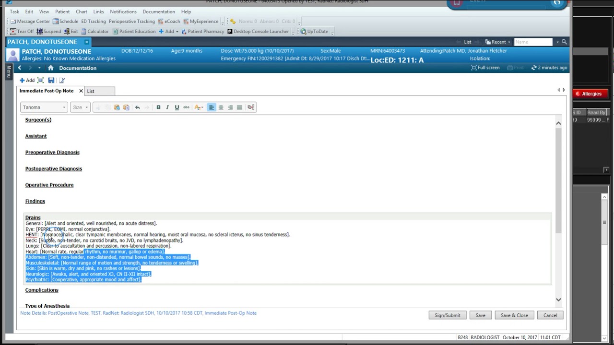Switch to the List tab
Image resolution: width=614 pixels, height=345 pixels.
pyautogui.click(x=91, y=91)
